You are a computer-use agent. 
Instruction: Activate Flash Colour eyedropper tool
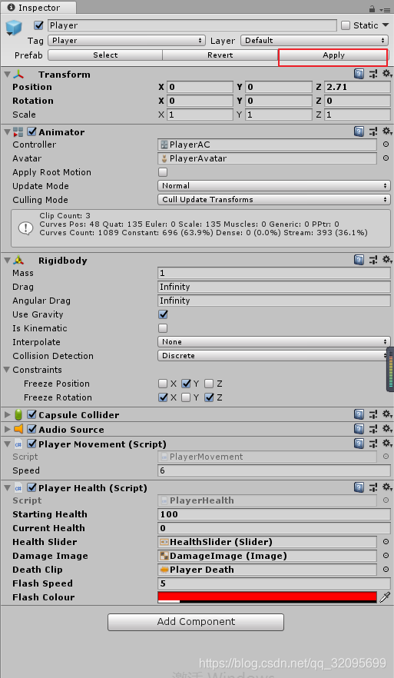coord(385,597)
